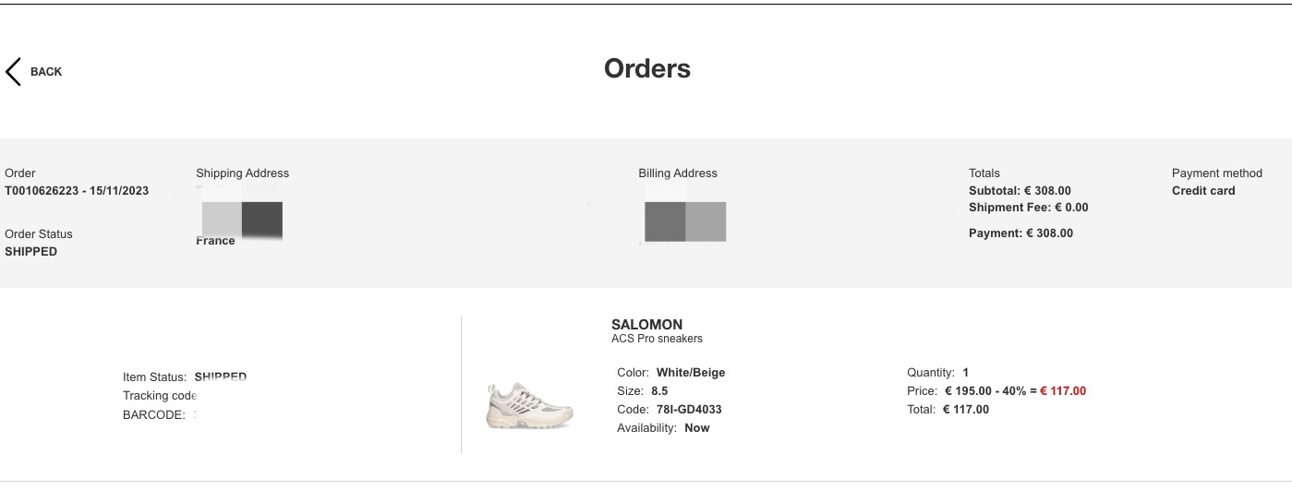Click the Shipping Address heading

[x=242, y=173]
